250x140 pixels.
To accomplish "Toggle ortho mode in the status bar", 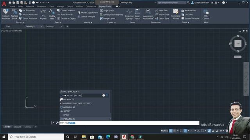I will click(181, 131).
